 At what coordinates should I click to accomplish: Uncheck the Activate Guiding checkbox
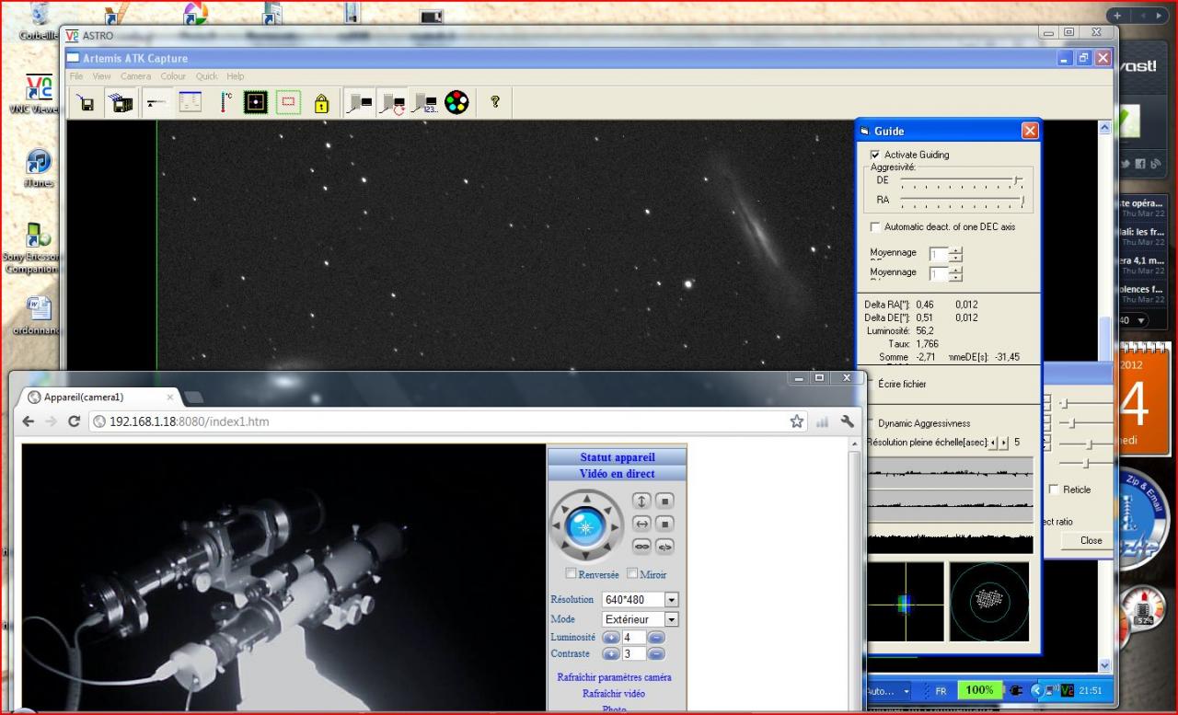875,155
